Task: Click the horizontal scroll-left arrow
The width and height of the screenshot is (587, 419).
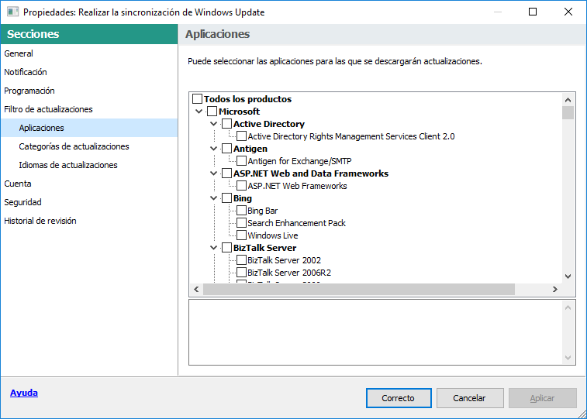Action: [x=196, y=289]
